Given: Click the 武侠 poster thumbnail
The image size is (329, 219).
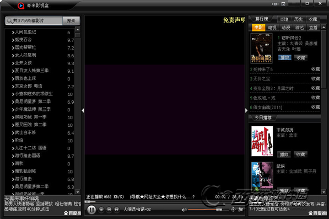Looking at the screenshot, I should tap(262, 176).
